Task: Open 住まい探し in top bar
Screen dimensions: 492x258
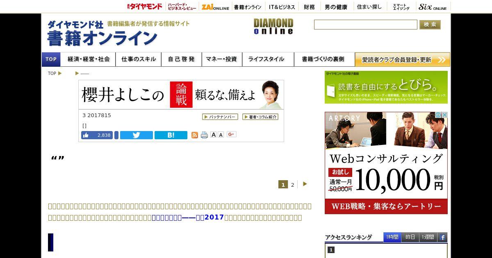Action: [x=369, y=7]
